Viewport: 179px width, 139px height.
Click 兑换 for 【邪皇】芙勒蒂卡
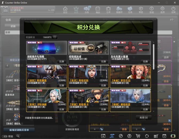click(103, 109)
